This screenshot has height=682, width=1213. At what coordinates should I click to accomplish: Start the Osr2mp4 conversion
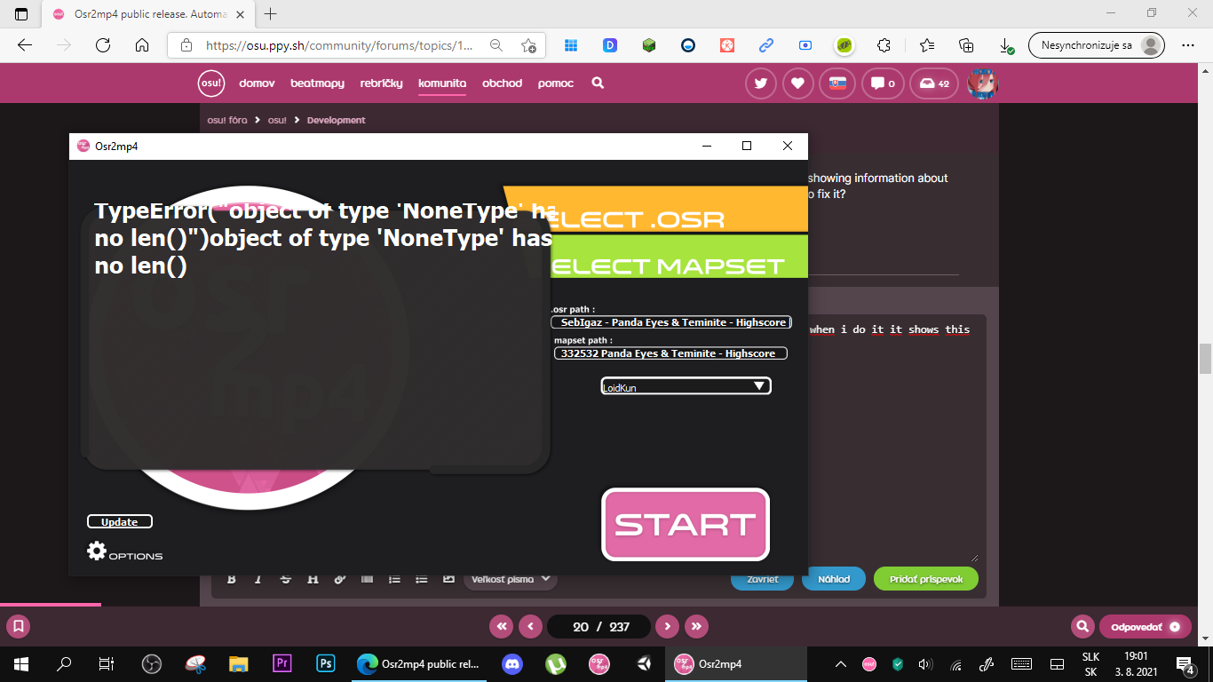[x=686, y=525]
